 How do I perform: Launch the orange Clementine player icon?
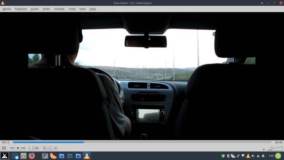(53, 156)
